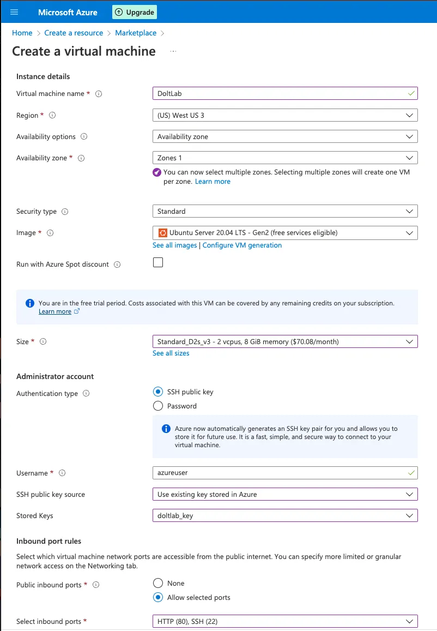This screenshot has height=631, width=437.
Task: Click the Public inbound ports info icon
Action: 96,585
